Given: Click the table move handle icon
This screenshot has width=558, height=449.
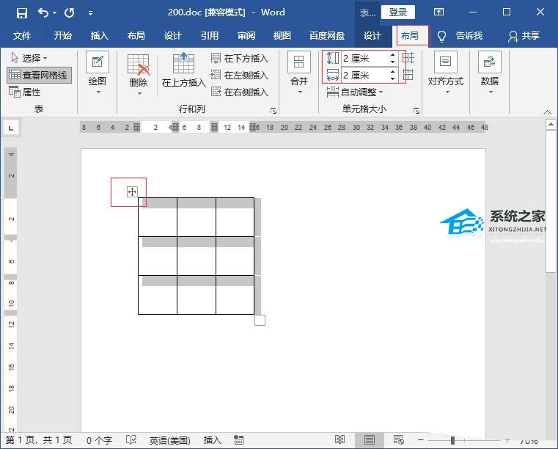Looking at the screenshot, I should coord(132,192).
